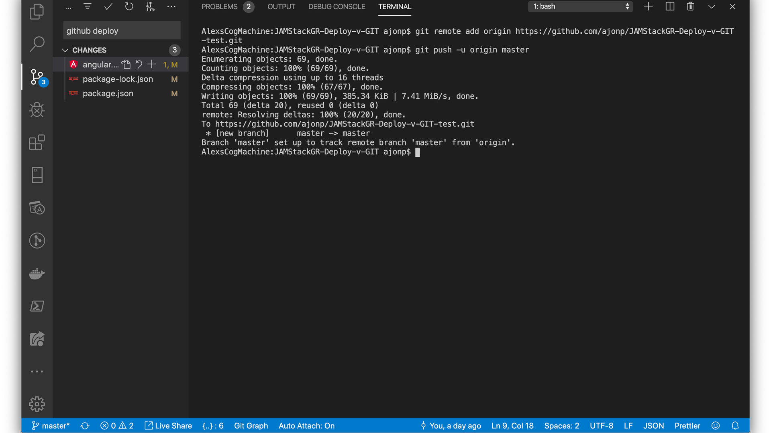771x433 pixels.
Task: Open the Extensions view
Action: pyautogui.click(x=37, y=142)
